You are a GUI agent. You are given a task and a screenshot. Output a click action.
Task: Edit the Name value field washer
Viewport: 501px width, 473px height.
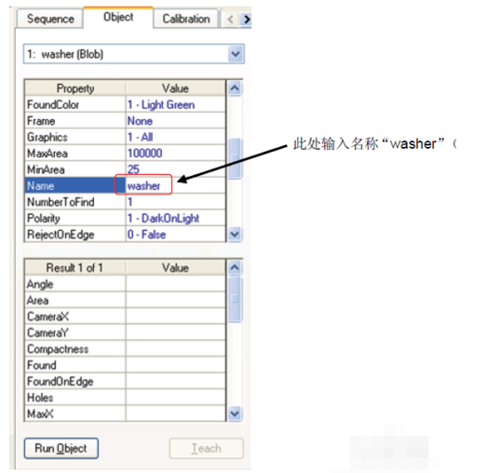(176, 185)
